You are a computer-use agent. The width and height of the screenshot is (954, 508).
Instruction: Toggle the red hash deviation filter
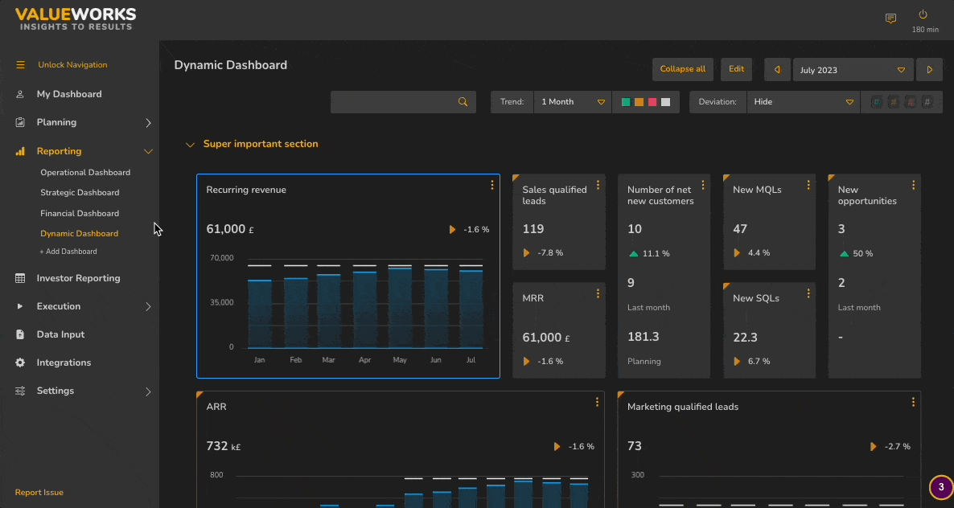(911, 102)
